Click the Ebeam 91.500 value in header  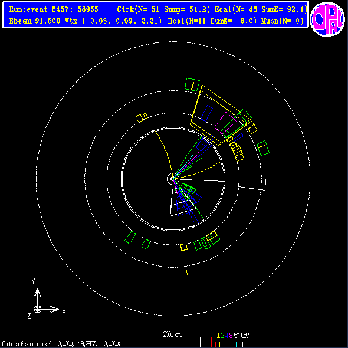35,21
